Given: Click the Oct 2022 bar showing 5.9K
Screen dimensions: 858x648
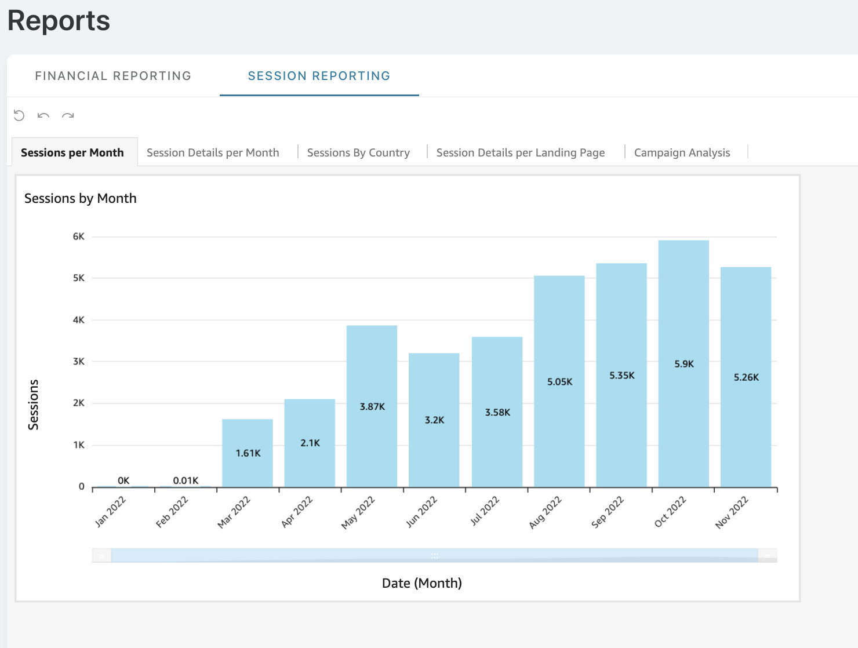Looking at the screenshot, I should 684,363.
